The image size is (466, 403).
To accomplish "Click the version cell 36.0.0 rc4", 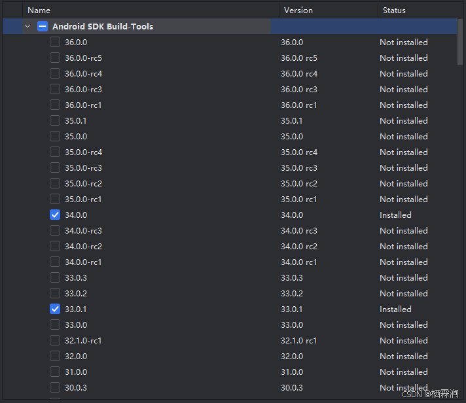I will click(x=299, y=74).
